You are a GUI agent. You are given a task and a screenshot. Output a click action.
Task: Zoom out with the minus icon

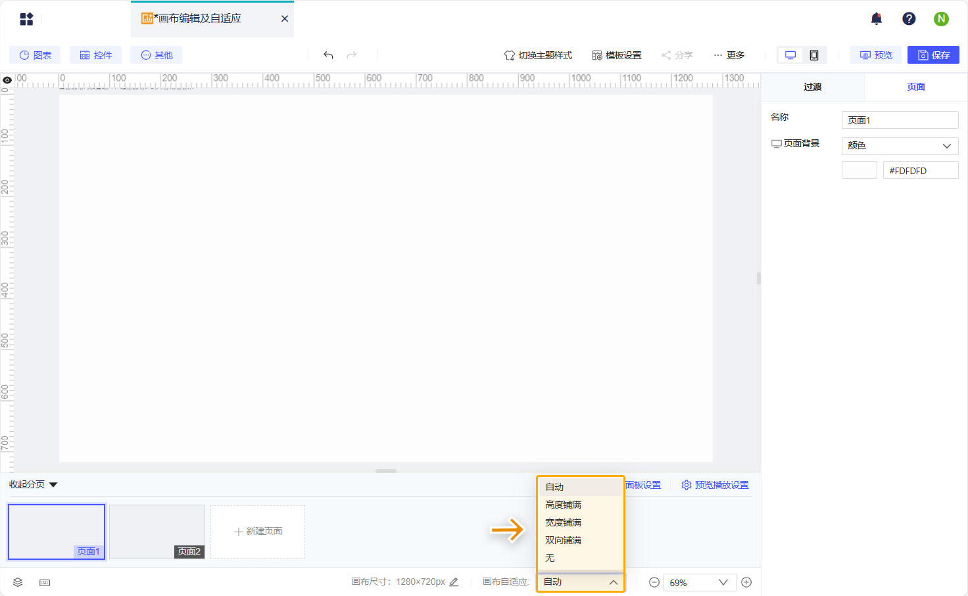(x=654, y=582)
